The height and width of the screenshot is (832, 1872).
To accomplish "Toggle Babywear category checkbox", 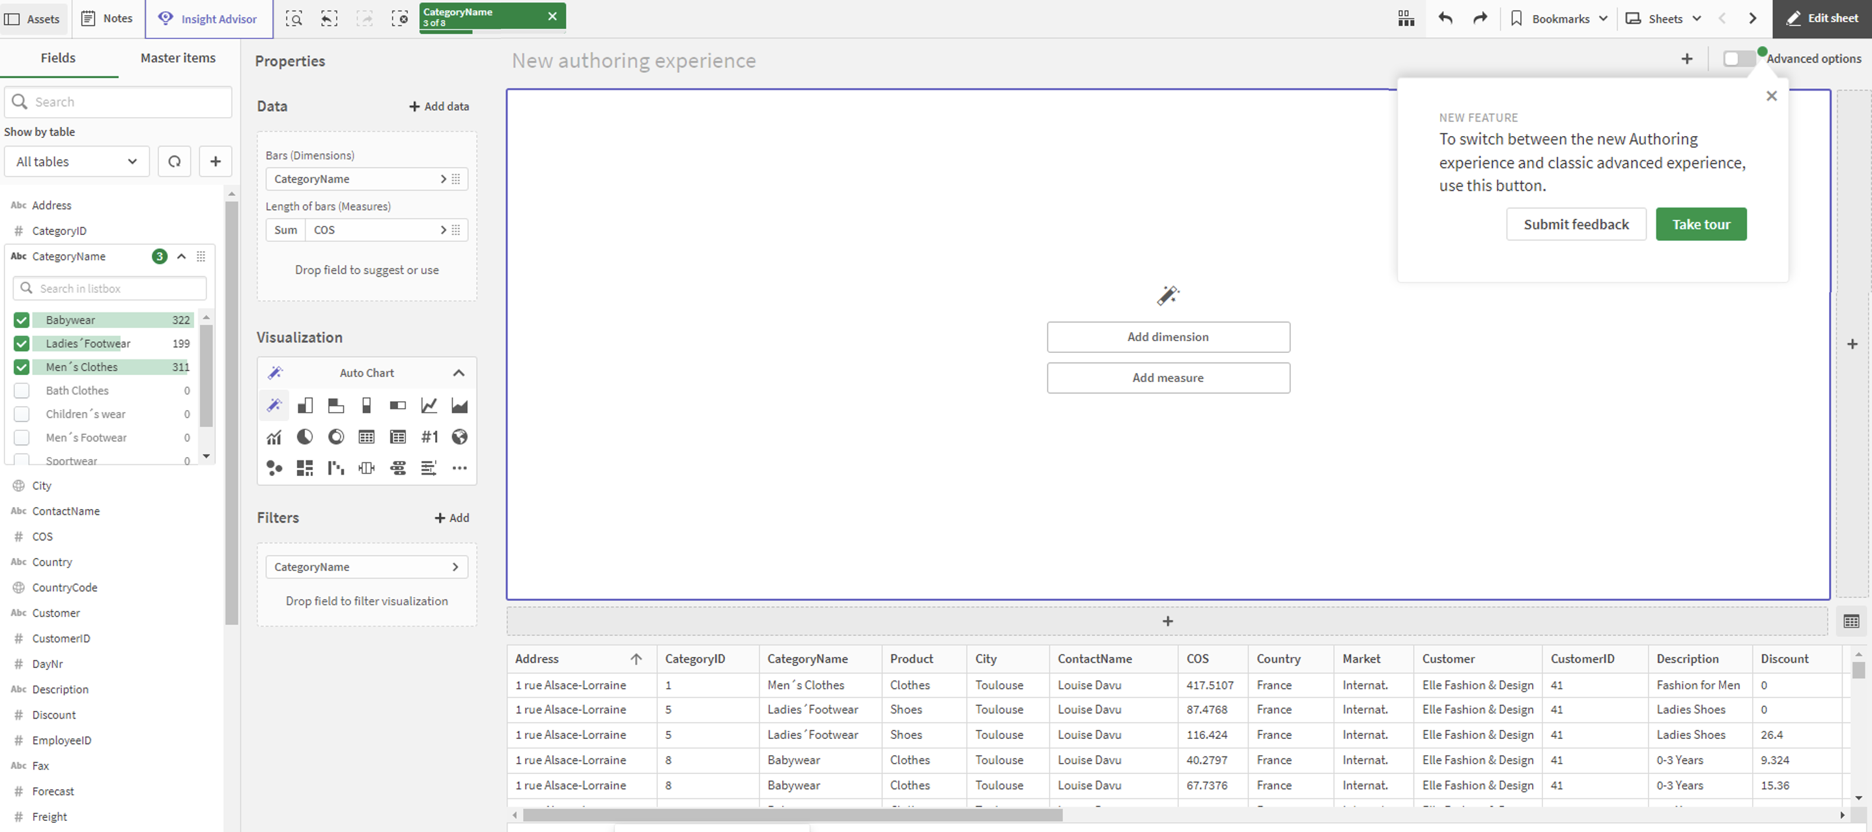I will click(x=21, y=320).
